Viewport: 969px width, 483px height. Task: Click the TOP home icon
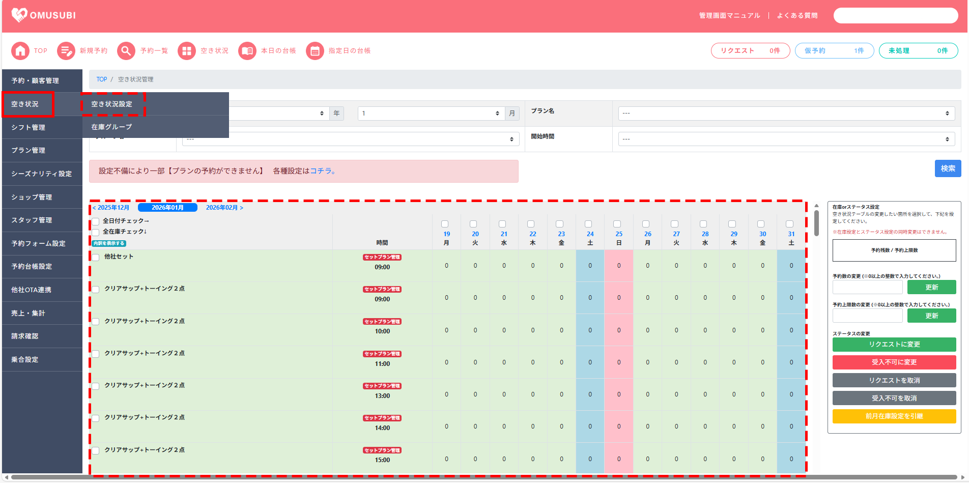point(20,51)
